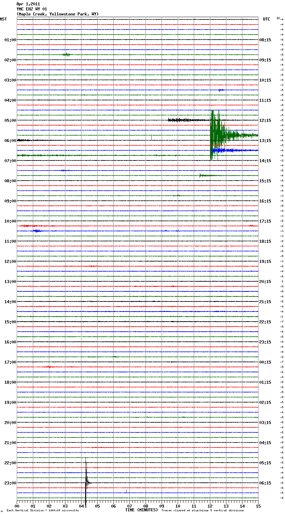Click the "10:15" UTC time label

point(265,80)
